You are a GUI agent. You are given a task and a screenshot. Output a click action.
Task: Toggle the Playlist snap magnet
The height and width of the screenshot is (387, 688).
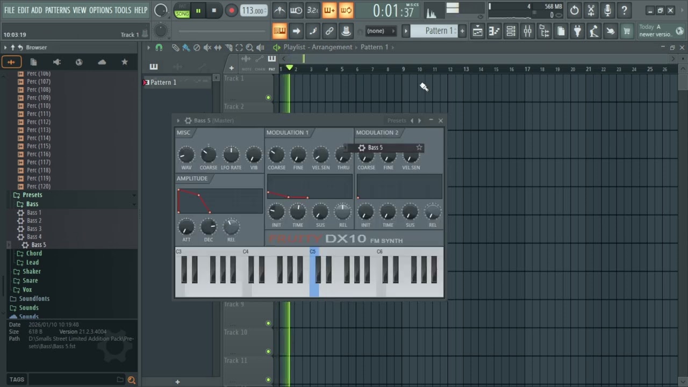(159, 47)
